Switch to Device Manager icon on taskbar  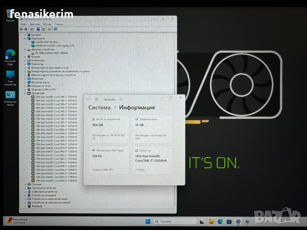pos(247,221)
